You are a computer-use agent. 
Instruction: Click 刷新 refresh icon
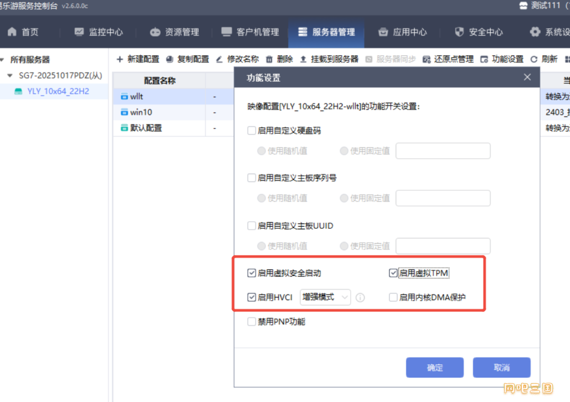coord(534,59)
